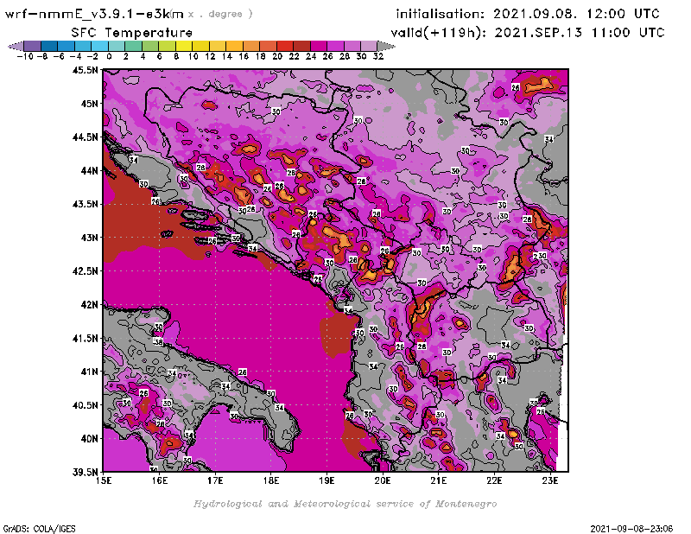Click the 'Hydrological and Meteorological service of Montenegro' caption
This screenshot has width=691, height=534.
[x=345, y=504]
